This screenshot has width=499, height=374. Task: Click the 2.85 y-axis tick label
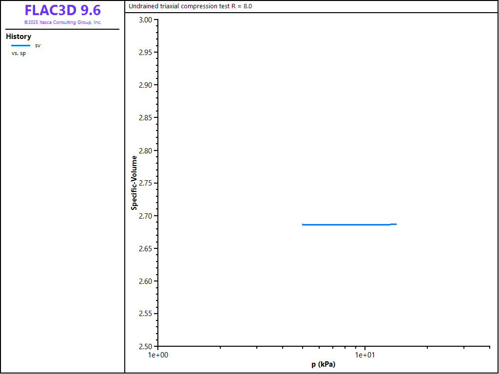tap(145, 118)
